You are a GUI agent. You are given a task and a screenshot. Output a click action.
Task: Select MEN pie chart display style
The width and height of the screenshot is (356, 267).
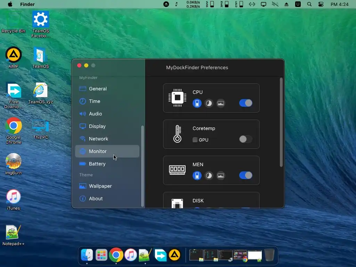209,176
